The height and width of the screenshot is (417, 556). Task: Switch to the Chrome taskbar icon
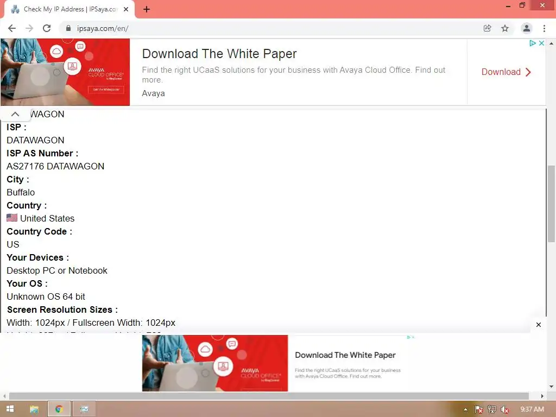[59, 409]
